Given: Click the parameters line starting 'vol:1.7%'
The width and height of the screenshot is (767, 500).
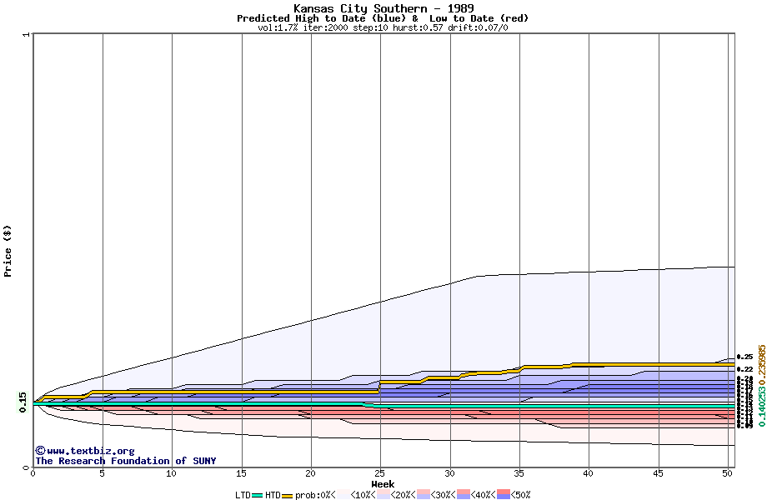Looking at the screenshot, I should (x=383, y=27).
